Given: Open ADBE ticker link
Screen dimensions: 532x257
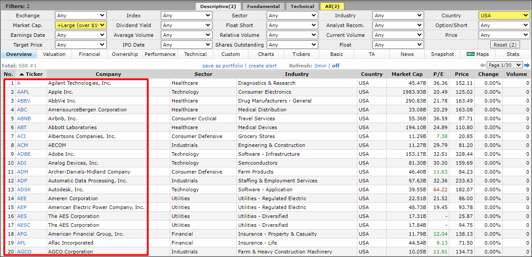Looking at the screenshot, I should coord(24,154).
